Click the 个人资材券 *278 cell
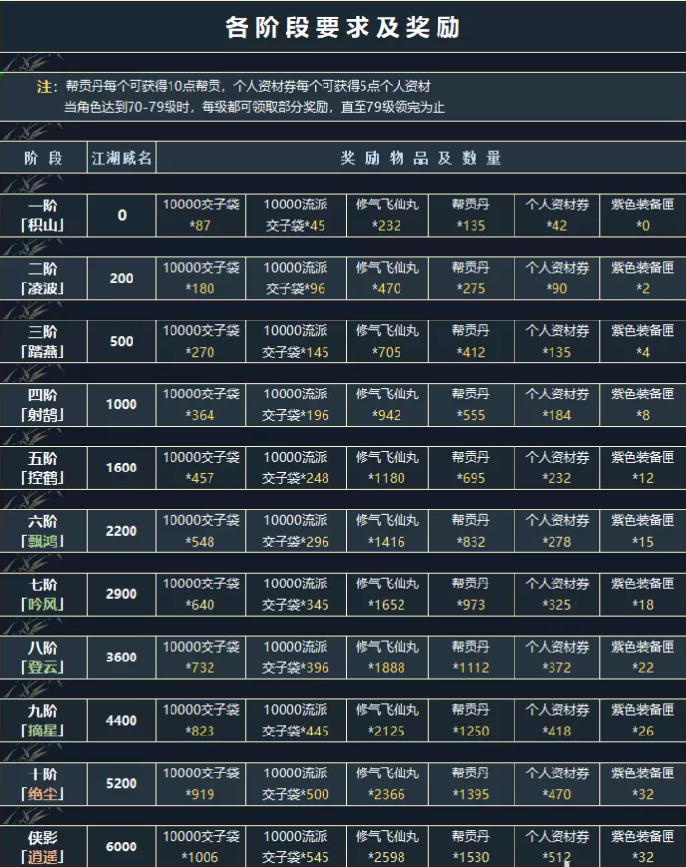Viewport: 686px width, 867px height. (x=557, y=531)
